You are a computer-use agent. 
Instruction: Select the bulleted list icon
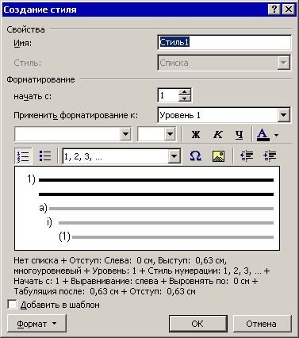pos(45,156)
